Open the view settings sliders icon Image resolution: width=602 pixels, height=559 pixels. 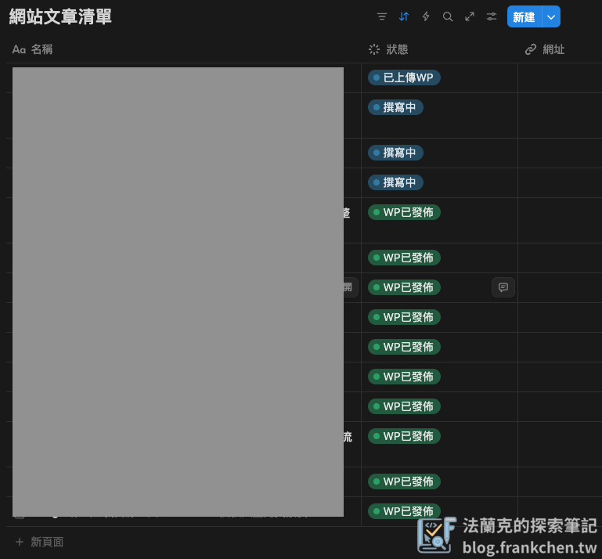click(492, 16)
